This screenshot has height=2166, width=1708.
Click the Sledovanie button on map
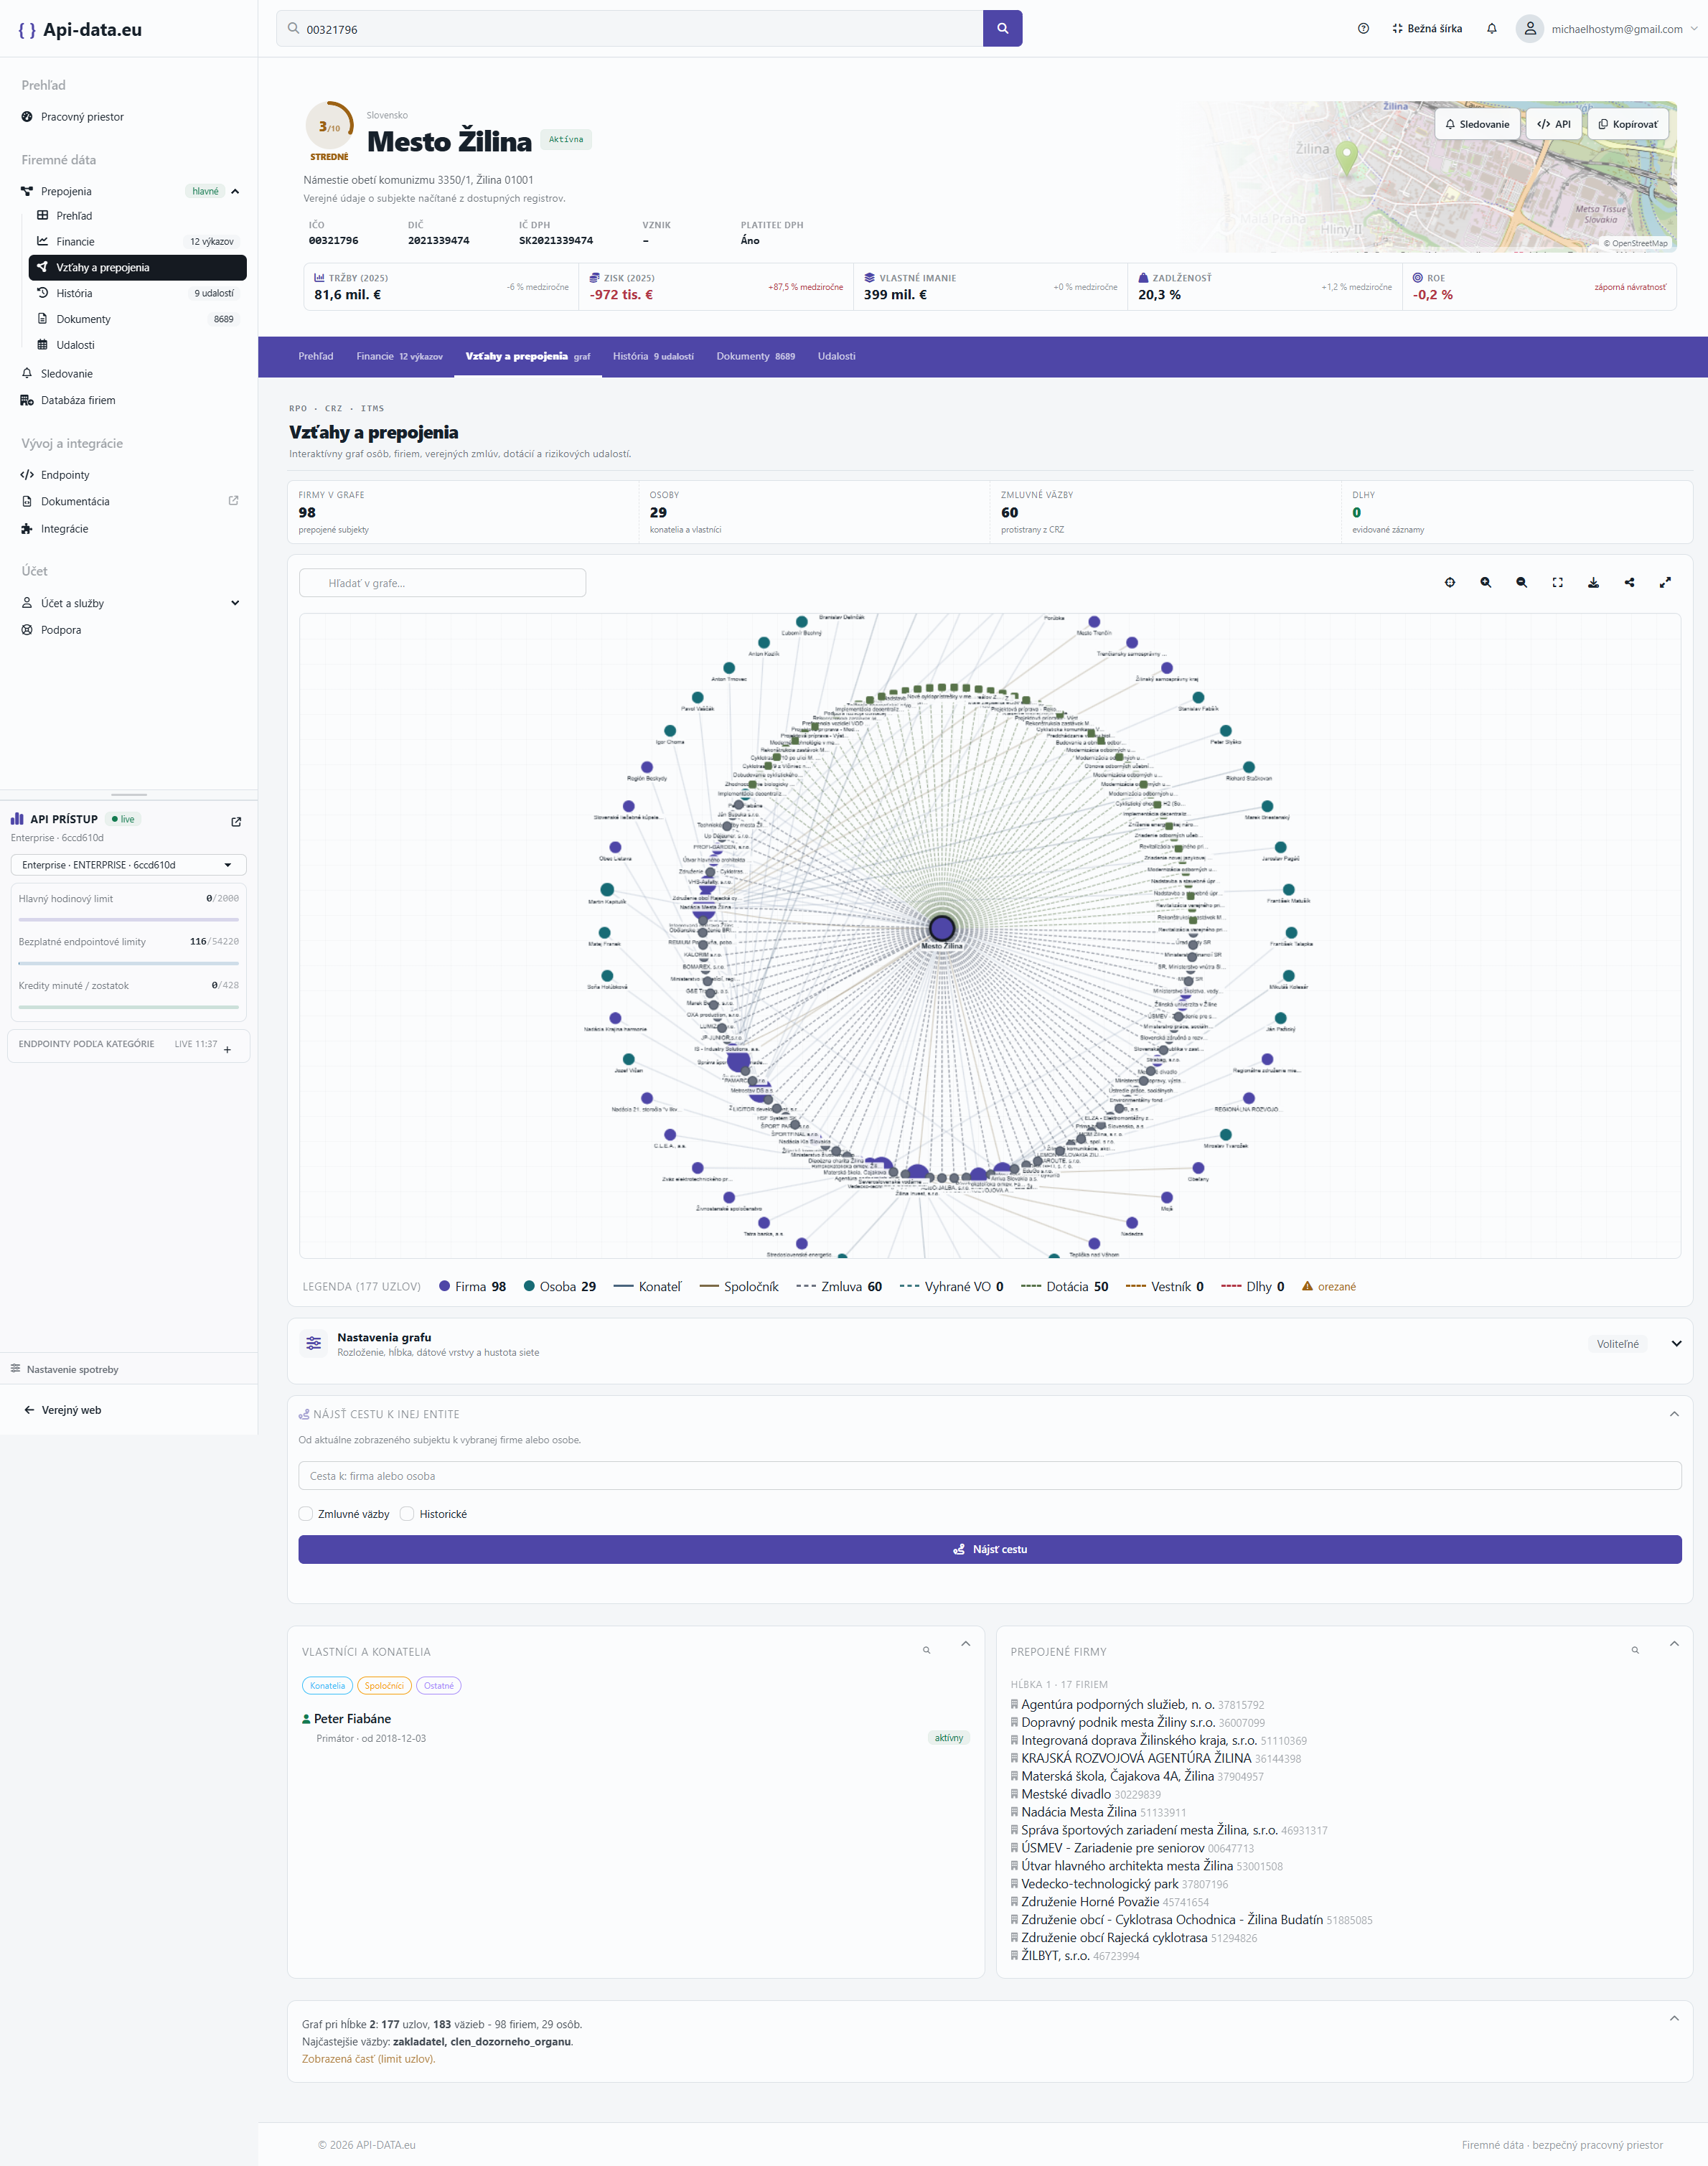click(1477, 124)
